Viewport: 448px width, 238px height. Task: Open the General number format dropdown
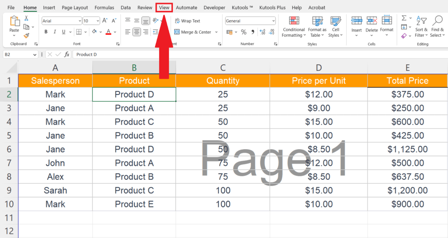tap(273, 21)
